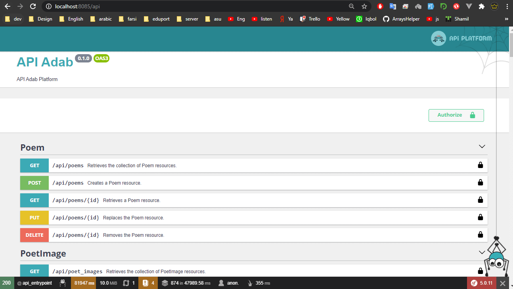Open the Trello bookmark

(310, 19)
